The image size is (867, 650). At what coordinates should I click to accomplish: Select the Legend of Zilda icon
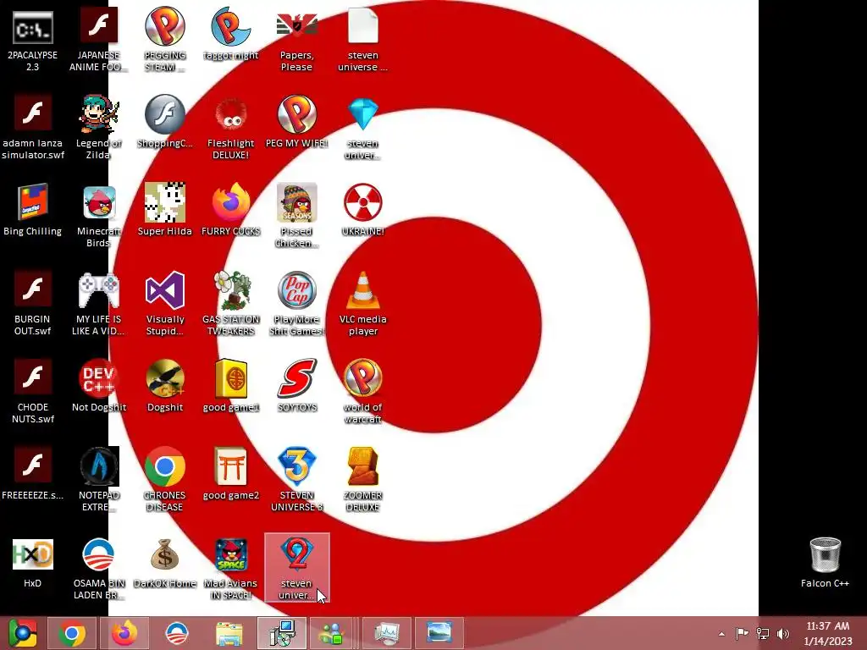tap(98, 127)
